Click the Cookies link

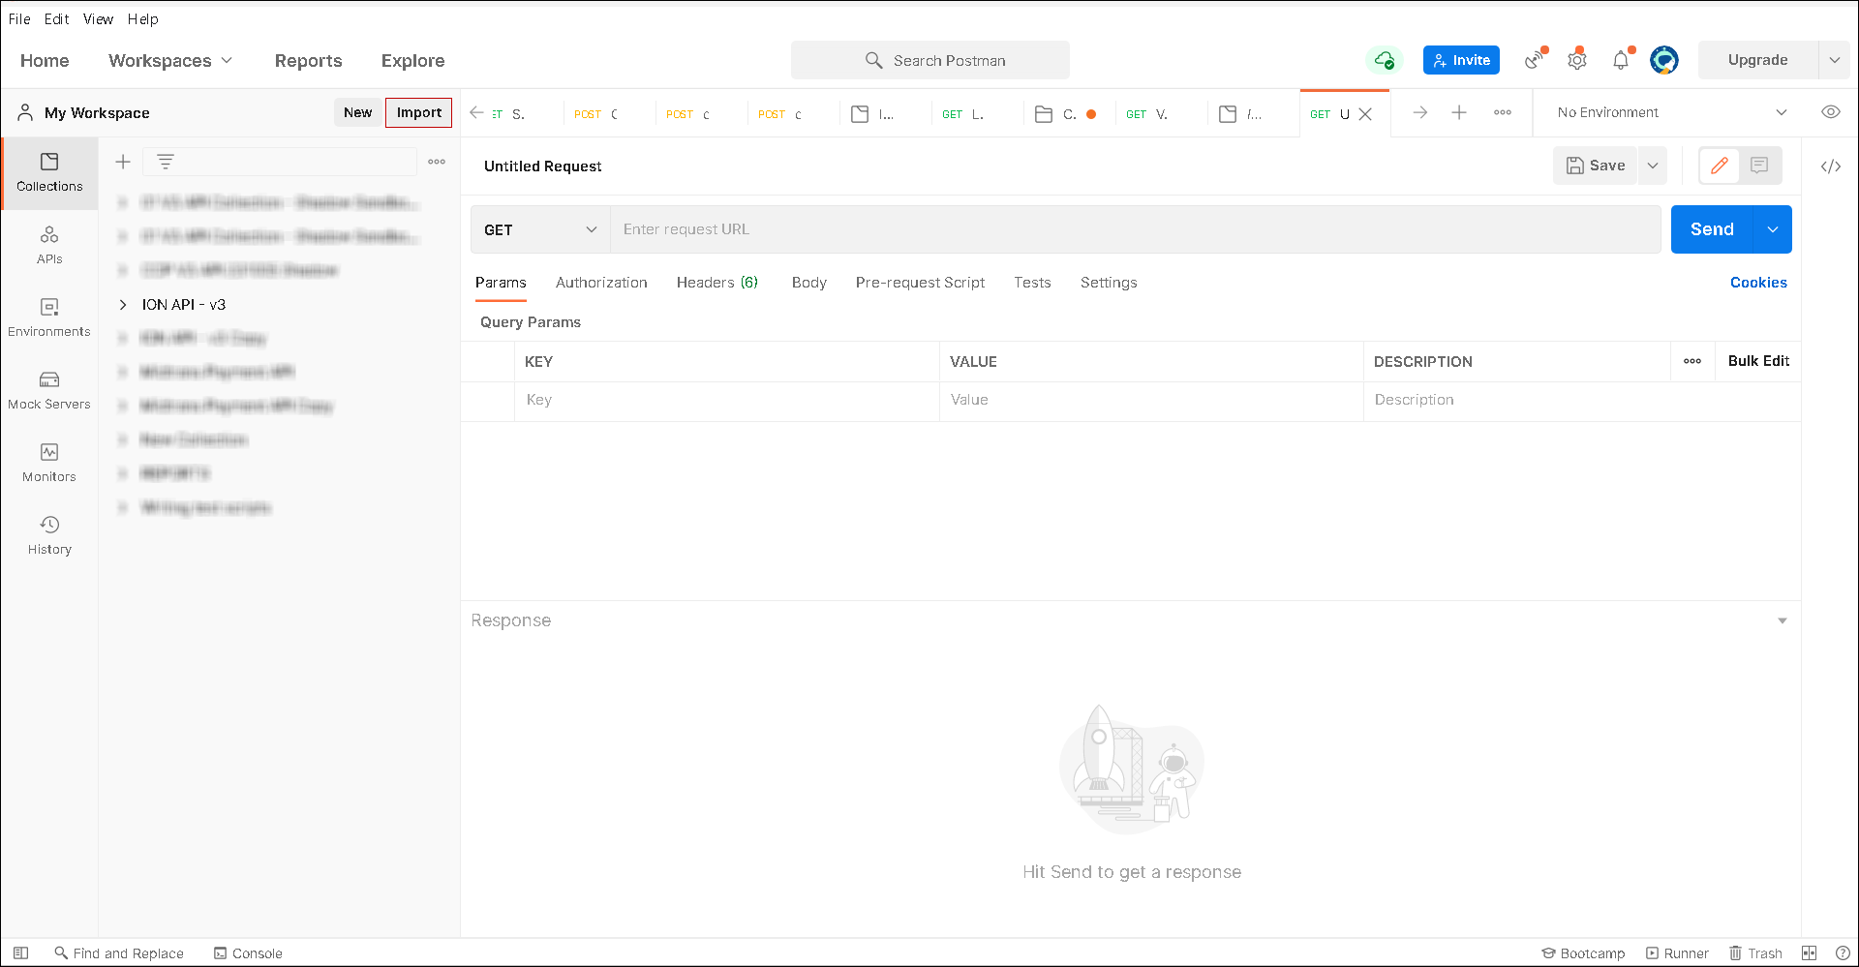pos(1758,283)
